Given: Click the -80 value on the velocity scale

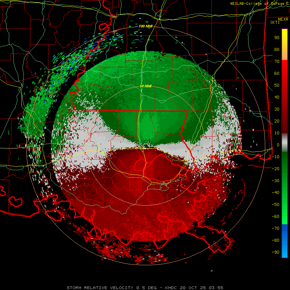Looking at the screenshot, I should pyautogui.click(x=275, y=240).
